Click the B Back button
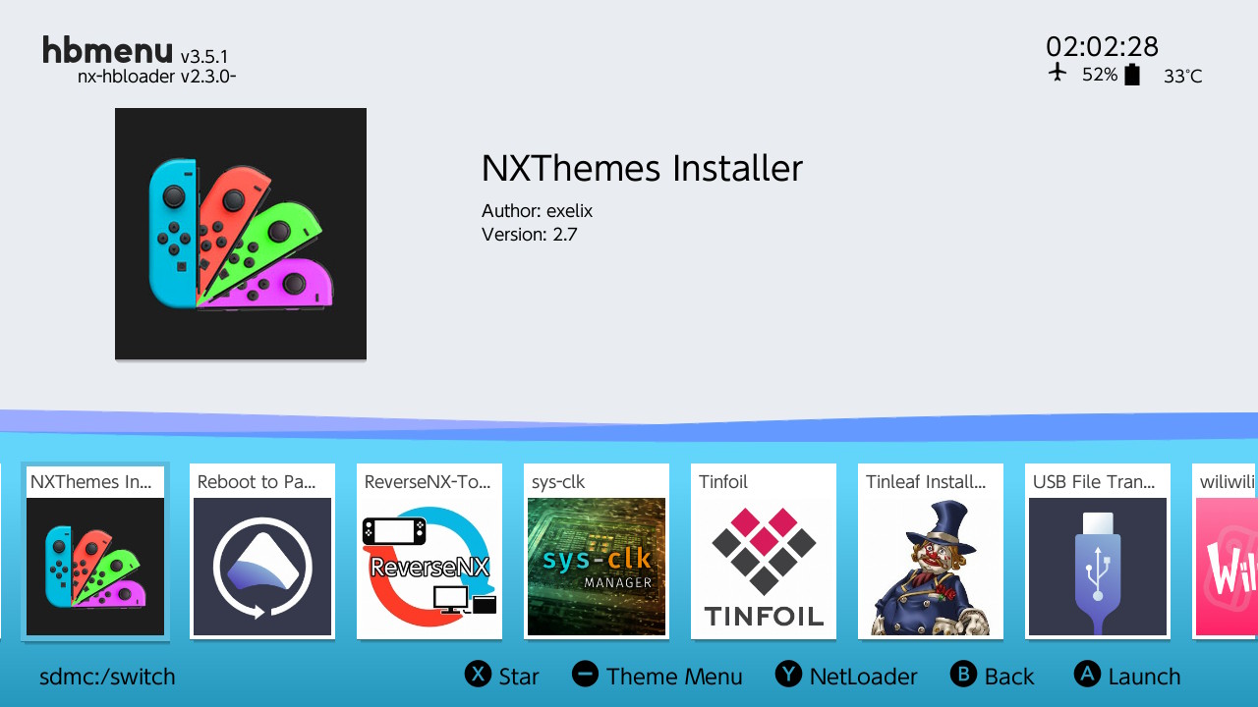 click(x=993, y=676)
